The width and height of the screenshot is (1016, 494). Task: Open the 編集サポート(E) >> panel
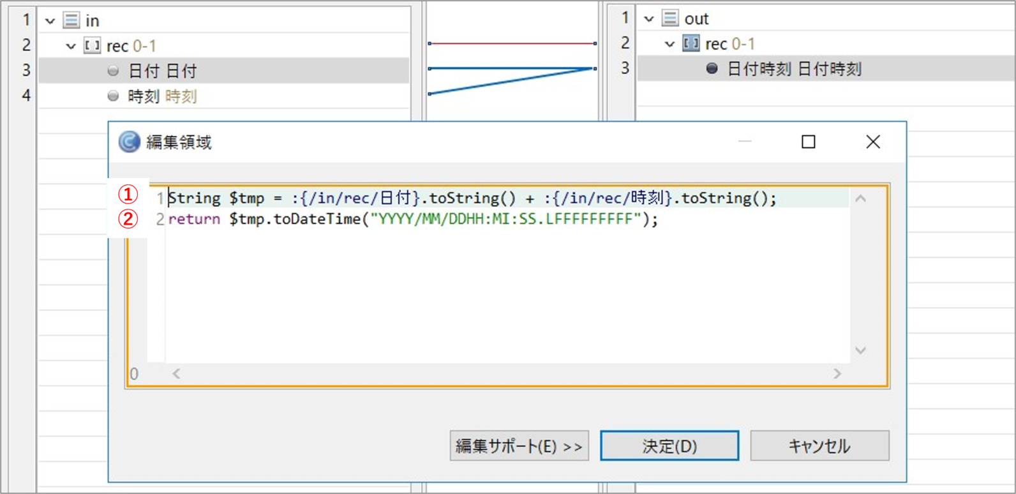[x=519, y=446]
